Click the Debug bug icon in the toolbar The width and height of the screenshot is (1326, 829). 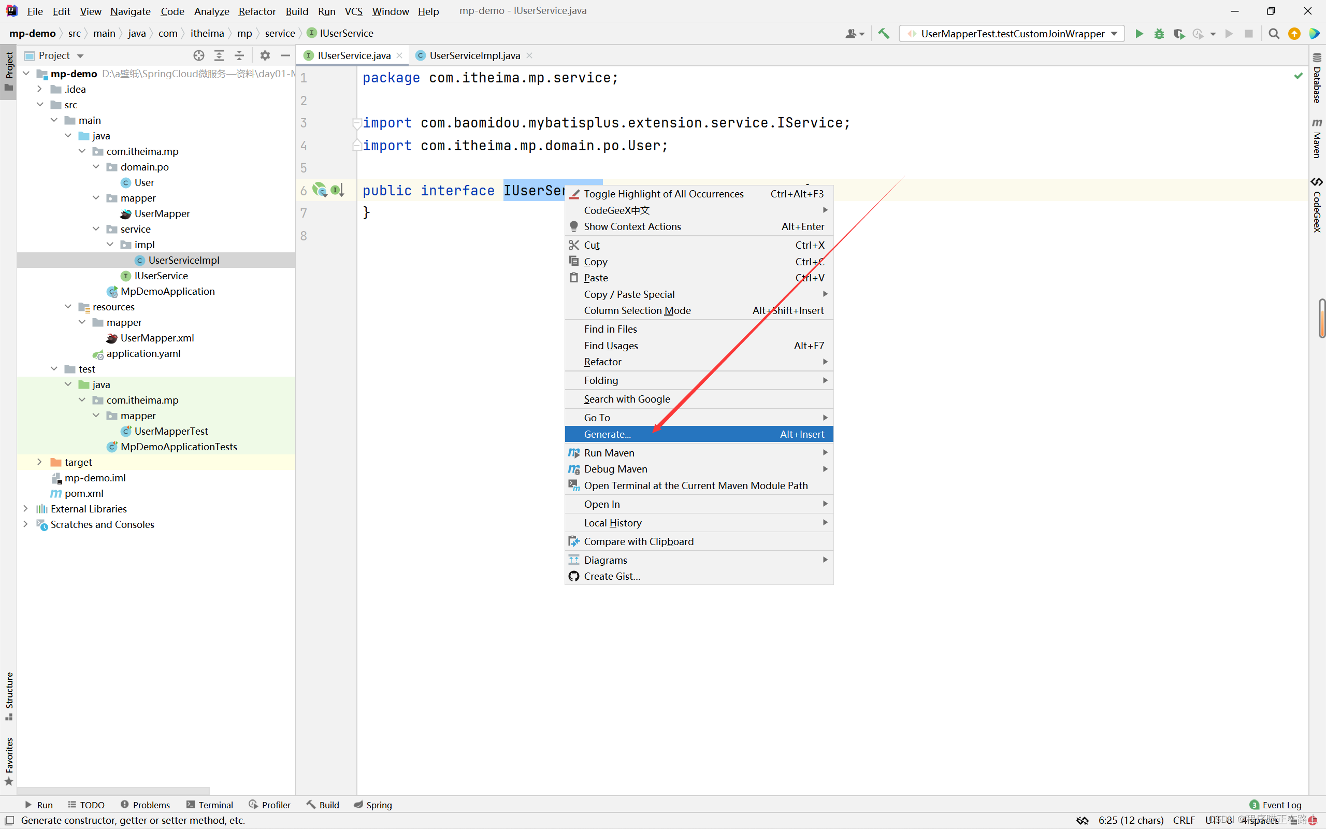[x=1159, y=34]
